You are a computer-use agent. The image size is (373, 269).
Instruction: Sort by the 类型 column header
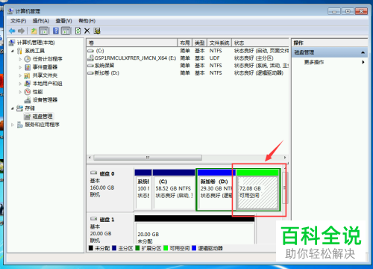click(x=199, y=43)
